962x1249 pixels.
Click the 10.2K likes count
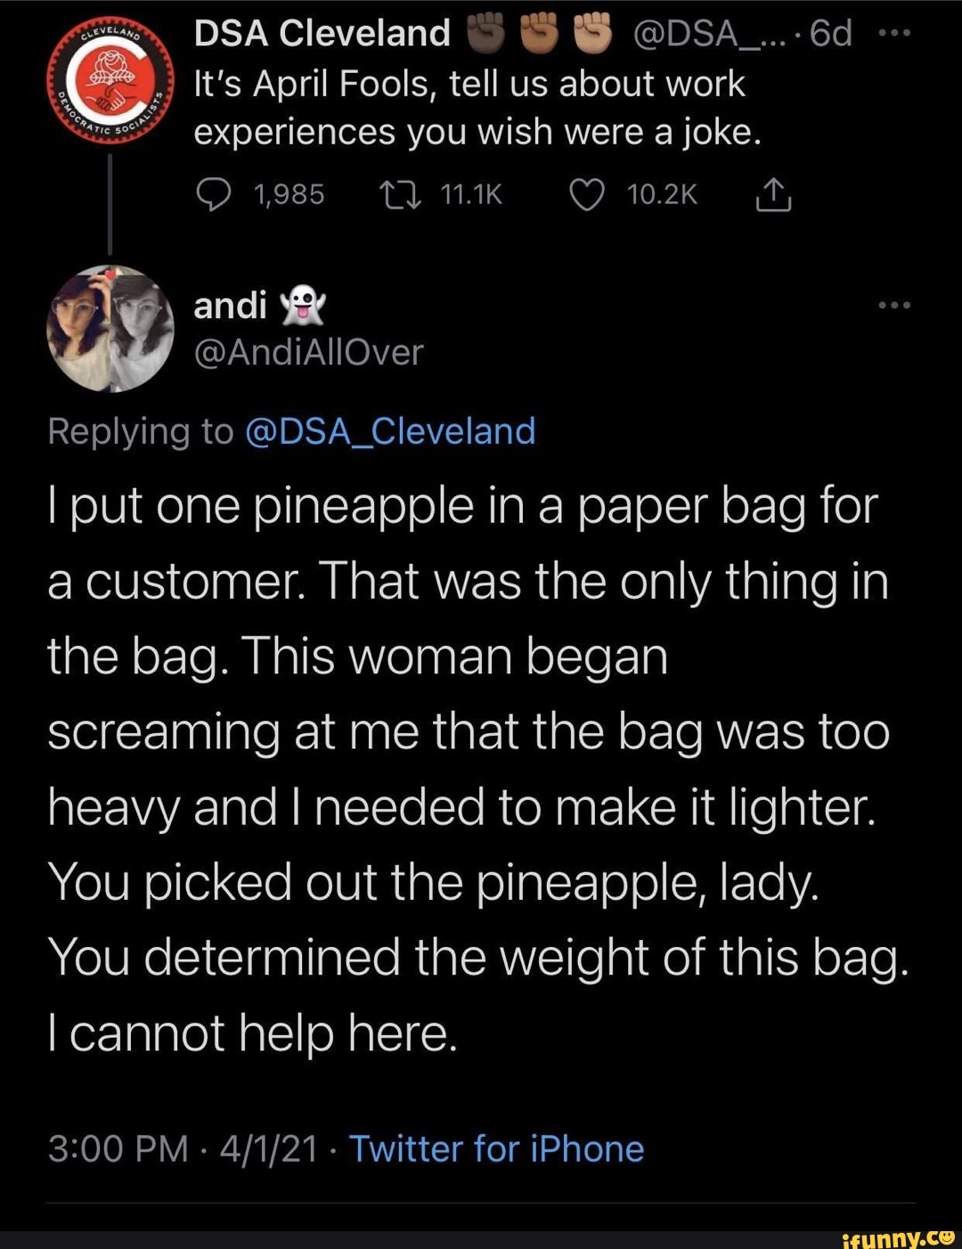pyautogui.click(x=662, y=195)
